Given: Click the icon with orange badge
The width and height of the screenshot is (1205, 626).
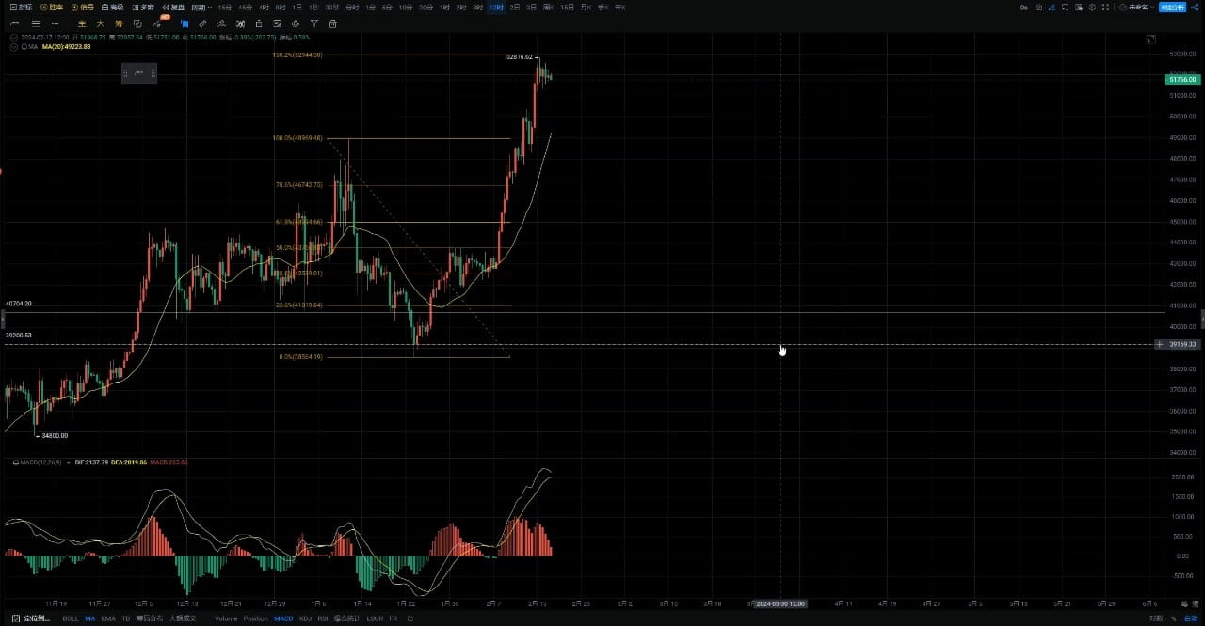Looking at the screenshot, I should click(158, 23).
